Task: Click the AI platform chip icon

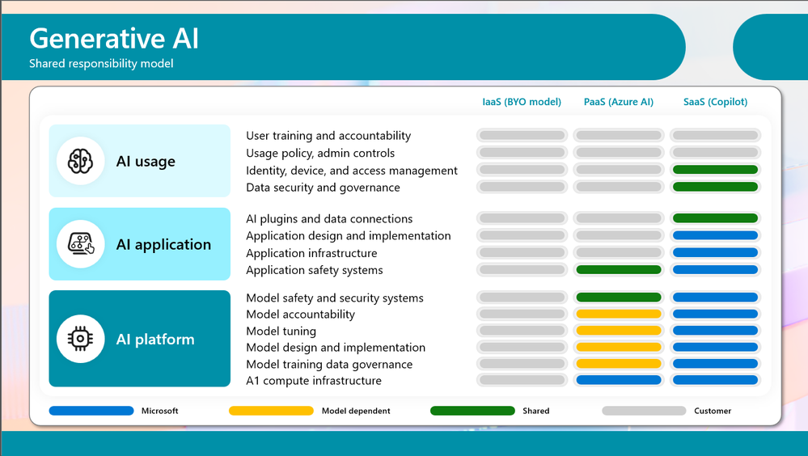Action: click(x=80, y=339)
